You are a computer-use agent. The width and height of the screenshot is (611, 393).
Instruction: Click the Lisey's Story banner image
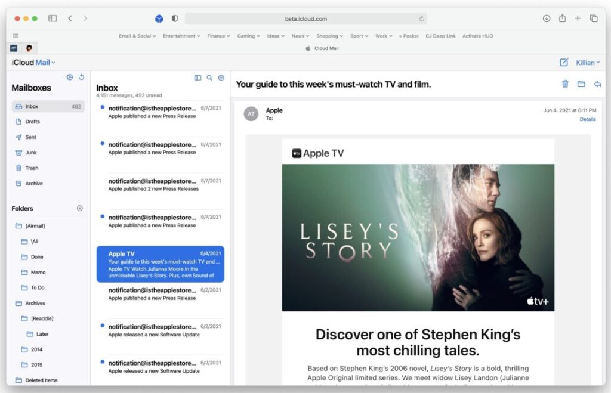pos(418,237)
